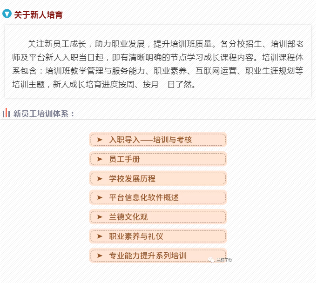The height and width of the screenshot is (283, 317).
Task: Open the 职业素养与礼仪 link
Action: (136, 236)
